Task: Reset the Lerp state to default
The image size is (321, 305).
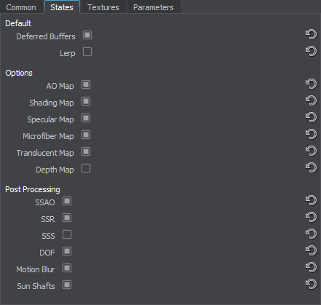Action: point(311,51)
